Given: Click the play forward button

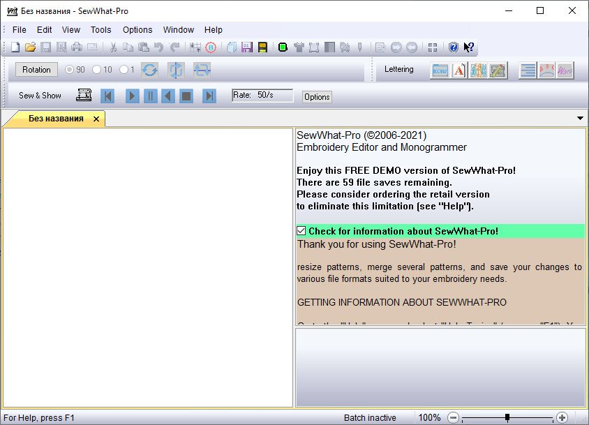Looking at the screenshot, I should (132, 96).
